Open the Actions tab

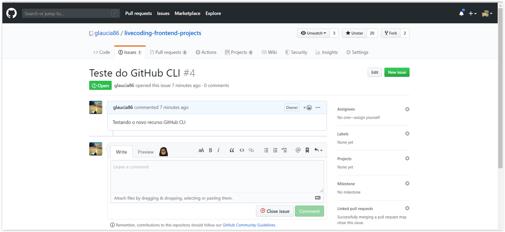tap(206, 52)
